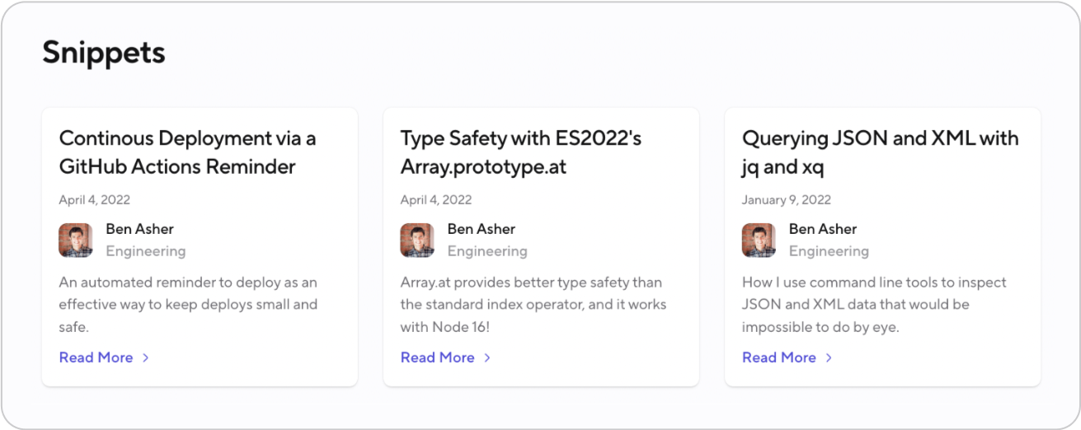Click chevron arrow beside Read More in Continous Deployment card
The height and width of the screenshot is (430, 1081).
tap(146, 358)
